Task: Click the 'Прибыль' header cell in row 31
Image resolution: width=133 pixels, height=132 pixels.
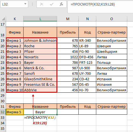Action: pos(68,106)
